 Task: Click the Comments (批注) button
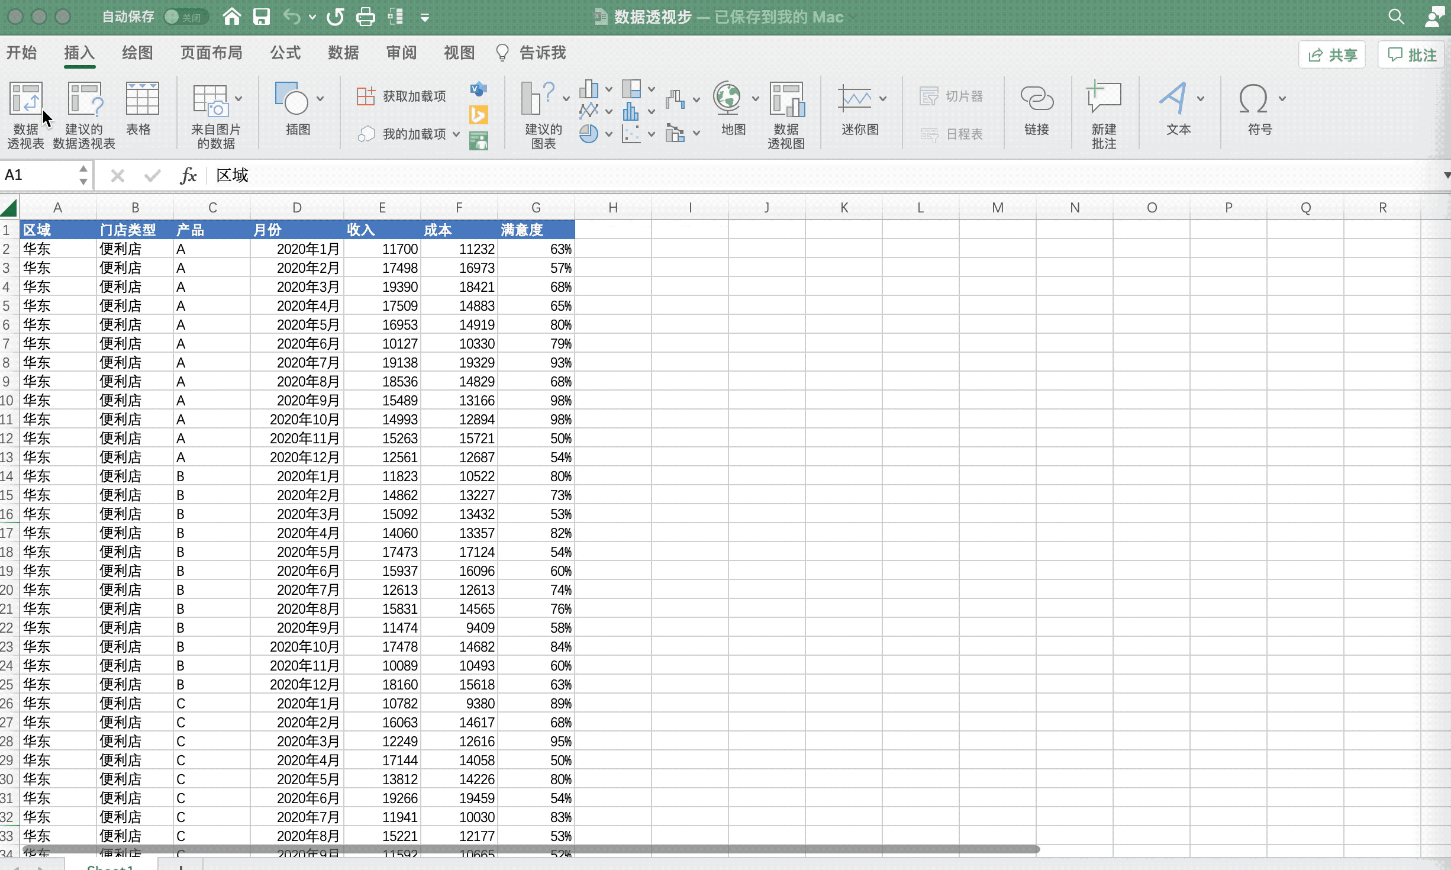[1412, 55]
